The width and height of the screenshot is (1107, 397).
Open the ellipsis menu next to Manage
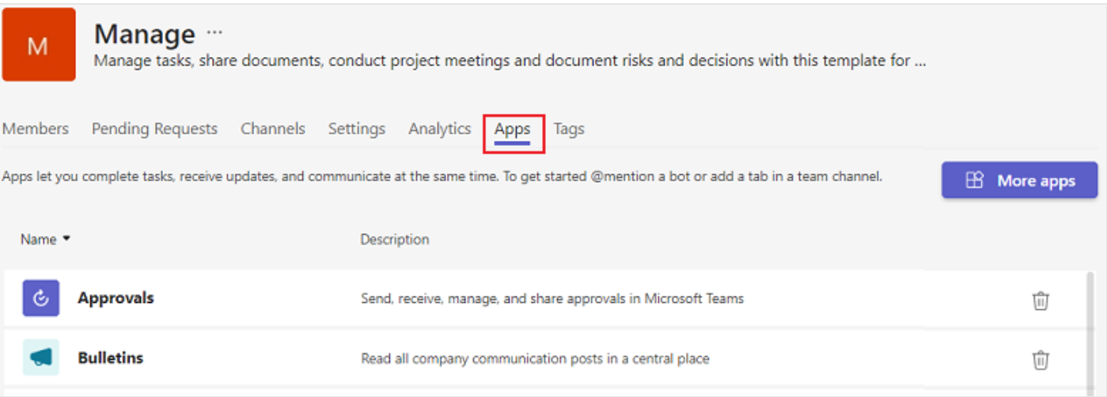(x=214, y=33)
